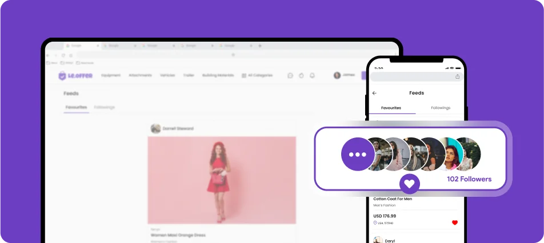The image size is (544, 243).
Task: Open the Trailer menu item
Action: (x=189, y=75)
